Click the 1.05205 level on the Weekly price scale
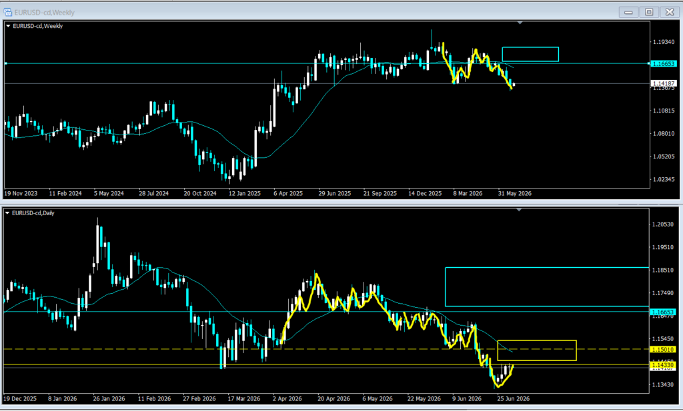 coord(664,156)
